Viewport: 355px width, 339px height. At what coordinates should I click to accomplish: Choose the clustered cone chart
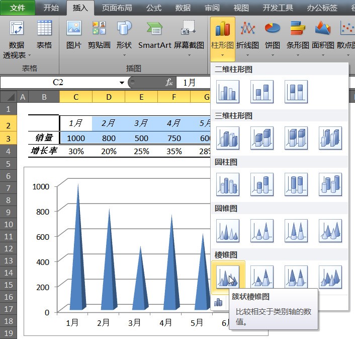(228, 231)
